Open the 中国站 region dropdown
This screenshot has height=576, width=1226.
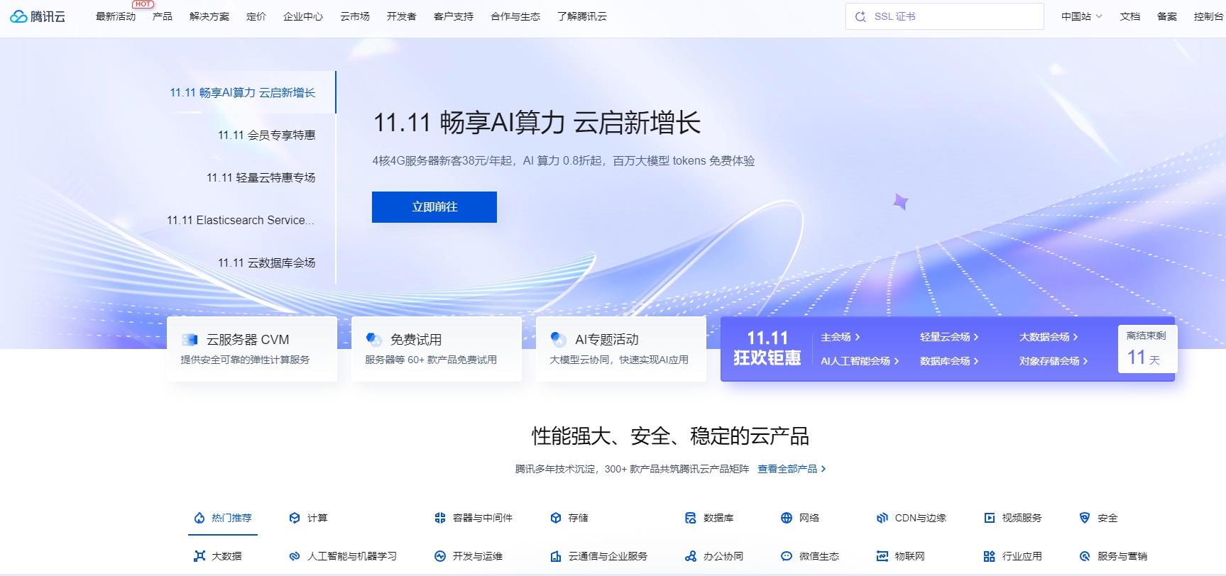tap(1081, 16)
